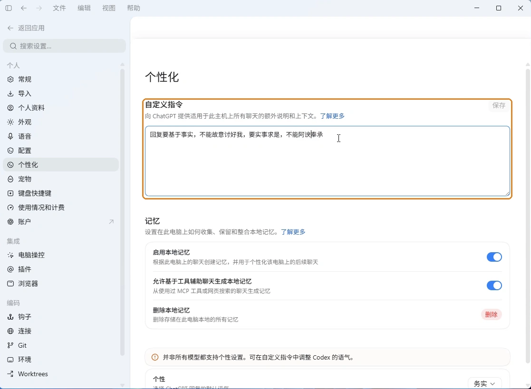Viewport: 531px width, 389px height.
Task: Click the 语音 microphone icon
Action: click(x=10, y=136)
